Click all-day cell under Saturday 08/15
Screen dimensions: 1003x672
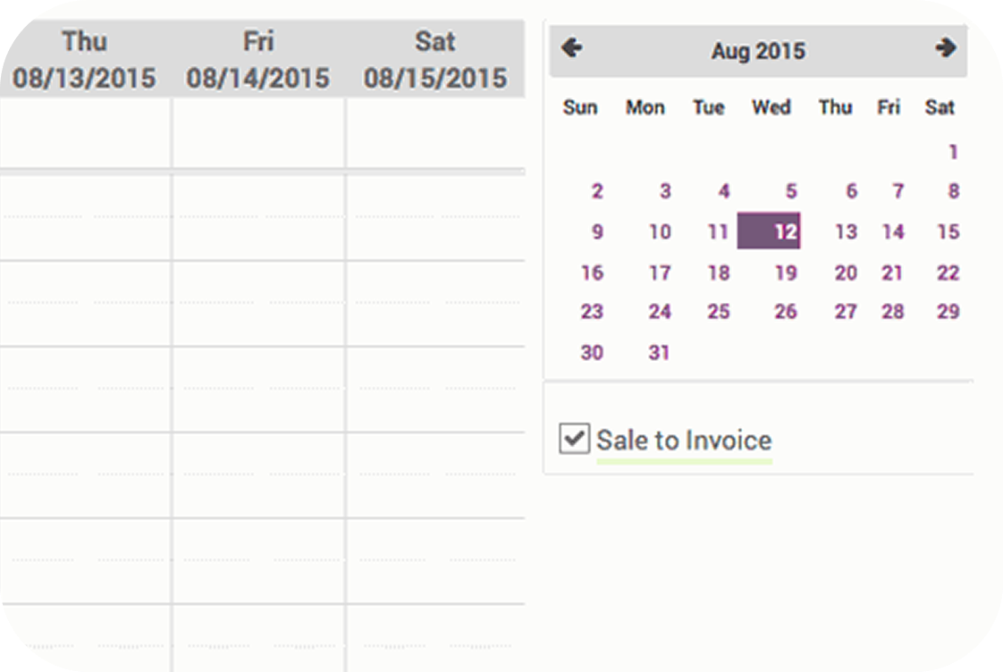tap(435, 134)
